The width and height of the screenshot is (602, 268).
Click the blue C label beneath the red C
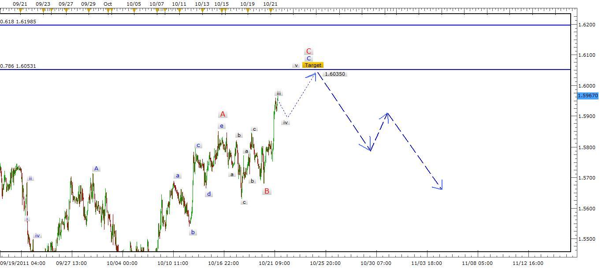(x=309, y=58)
